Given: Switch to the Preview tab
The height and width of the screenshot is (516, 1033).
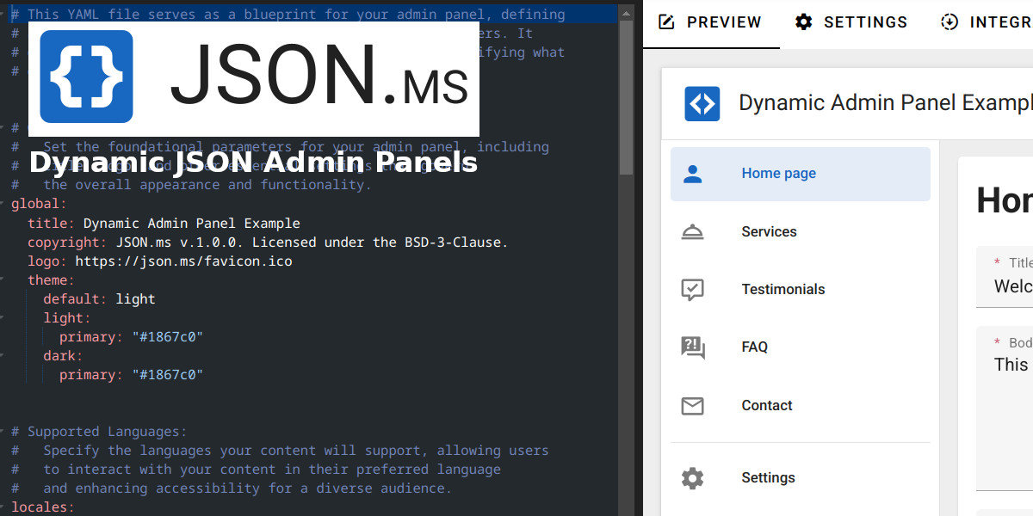Looking at the screenshot, I should click(x=710, y=22).
